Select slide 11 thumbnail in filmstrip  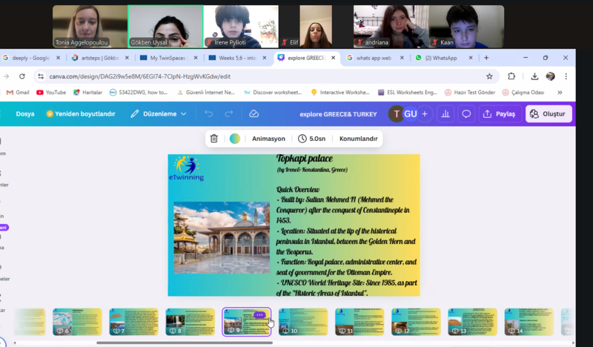pos(359,322)
